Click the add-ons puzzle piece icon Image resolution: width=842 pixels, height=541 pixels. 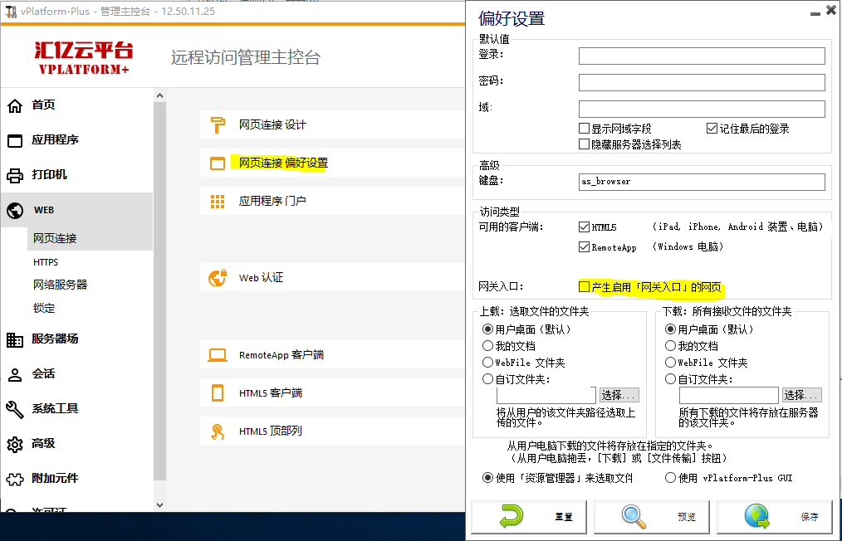click(15, 479)
